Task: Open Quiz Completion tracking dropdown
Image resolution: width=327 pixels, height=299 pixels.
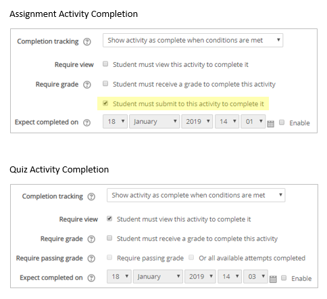Action: coord(196,195)
